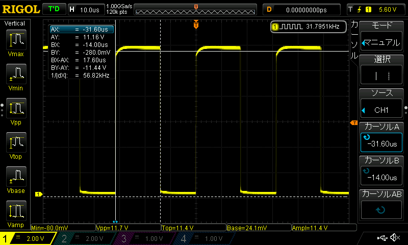This screenshot has height=245, width=408.
Task: Click the 1/|dX| = 56.82kHz row
Action: coord(82,75)
